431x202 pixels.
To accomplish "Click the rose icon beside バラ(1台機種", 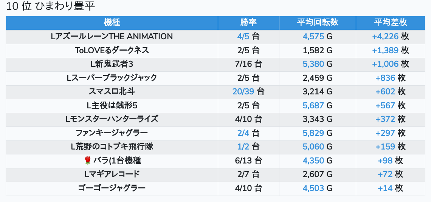I will (x=88, y=161).
